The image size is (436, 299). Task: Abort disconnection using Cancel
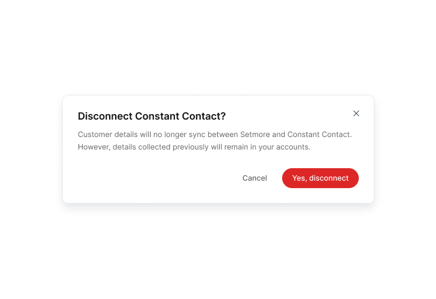pos(254,178)
